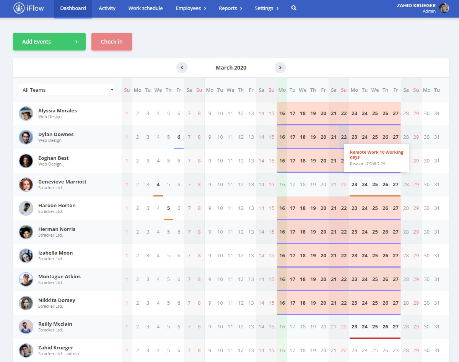Screen dimensions: 459x362
Task: Go to next month with right arrow
Action: tap(280, 68)
